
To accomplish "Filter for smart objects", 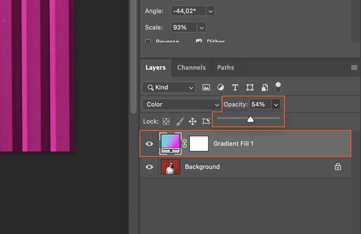I will tap(265, 87).
